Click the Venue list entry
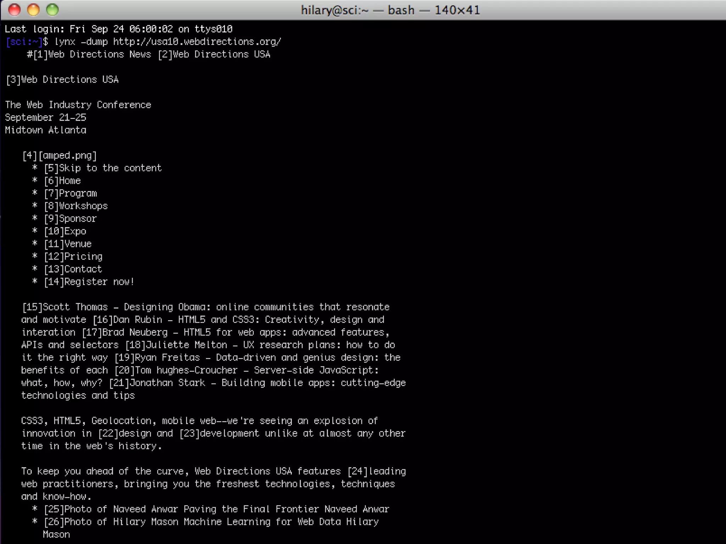 [x=78, y=244]
